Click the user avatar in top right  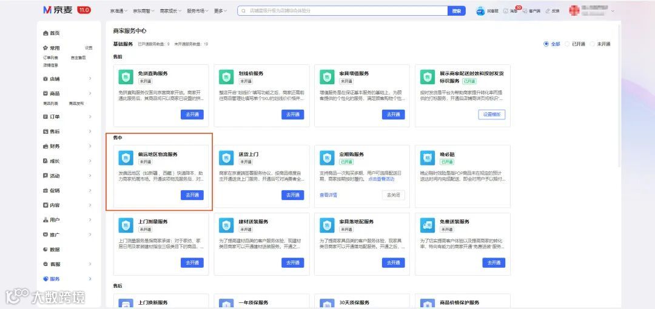574,11
